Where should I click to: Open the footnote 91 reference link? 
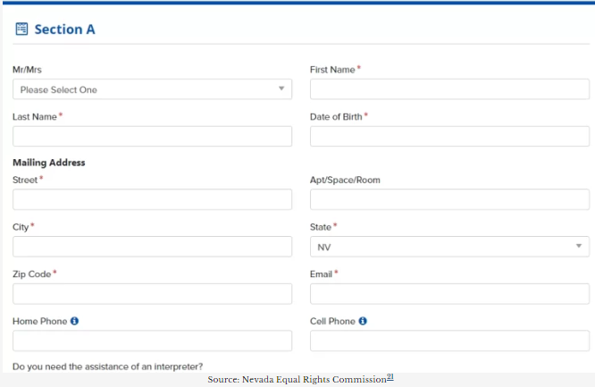(390, 378)
